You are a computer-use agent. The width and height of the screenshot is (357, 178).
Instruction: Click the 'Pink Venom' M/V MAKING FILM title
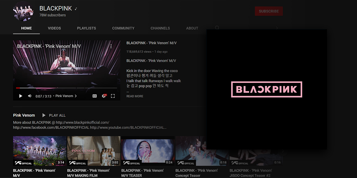coord(88,173)
